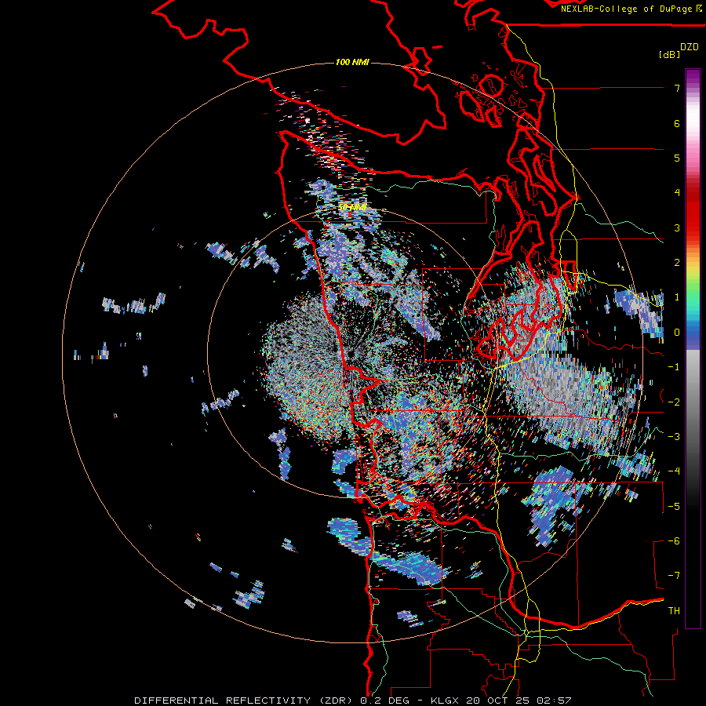Click the NEXLAB-College of DuPage credit text
Screen dimensions: 706x706
point(626,9)
